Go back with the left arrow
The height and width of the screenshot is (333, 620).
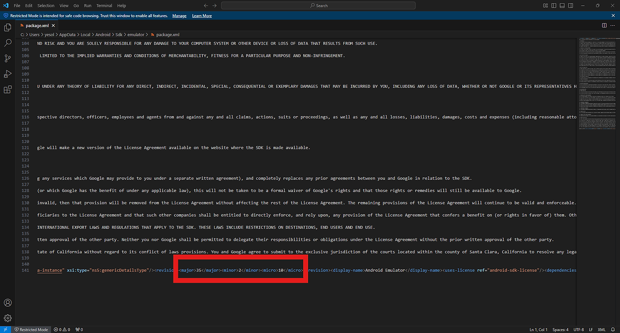(x=206, y=5)
